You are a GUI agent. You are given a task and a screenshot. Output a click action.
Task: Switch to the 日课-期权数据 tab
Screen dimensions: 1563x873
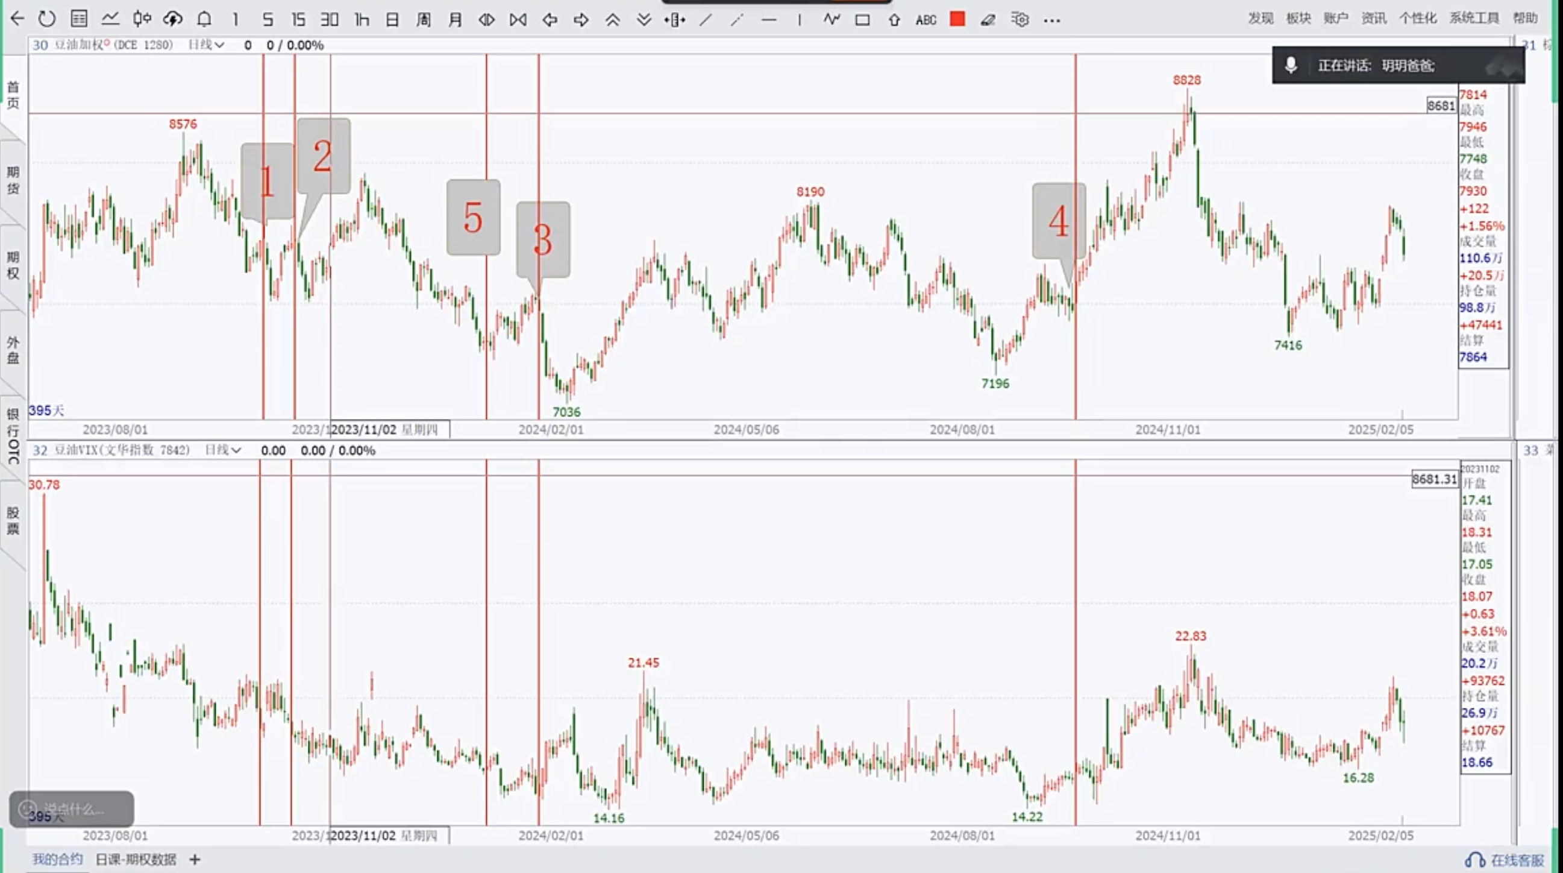pos(136,859)
